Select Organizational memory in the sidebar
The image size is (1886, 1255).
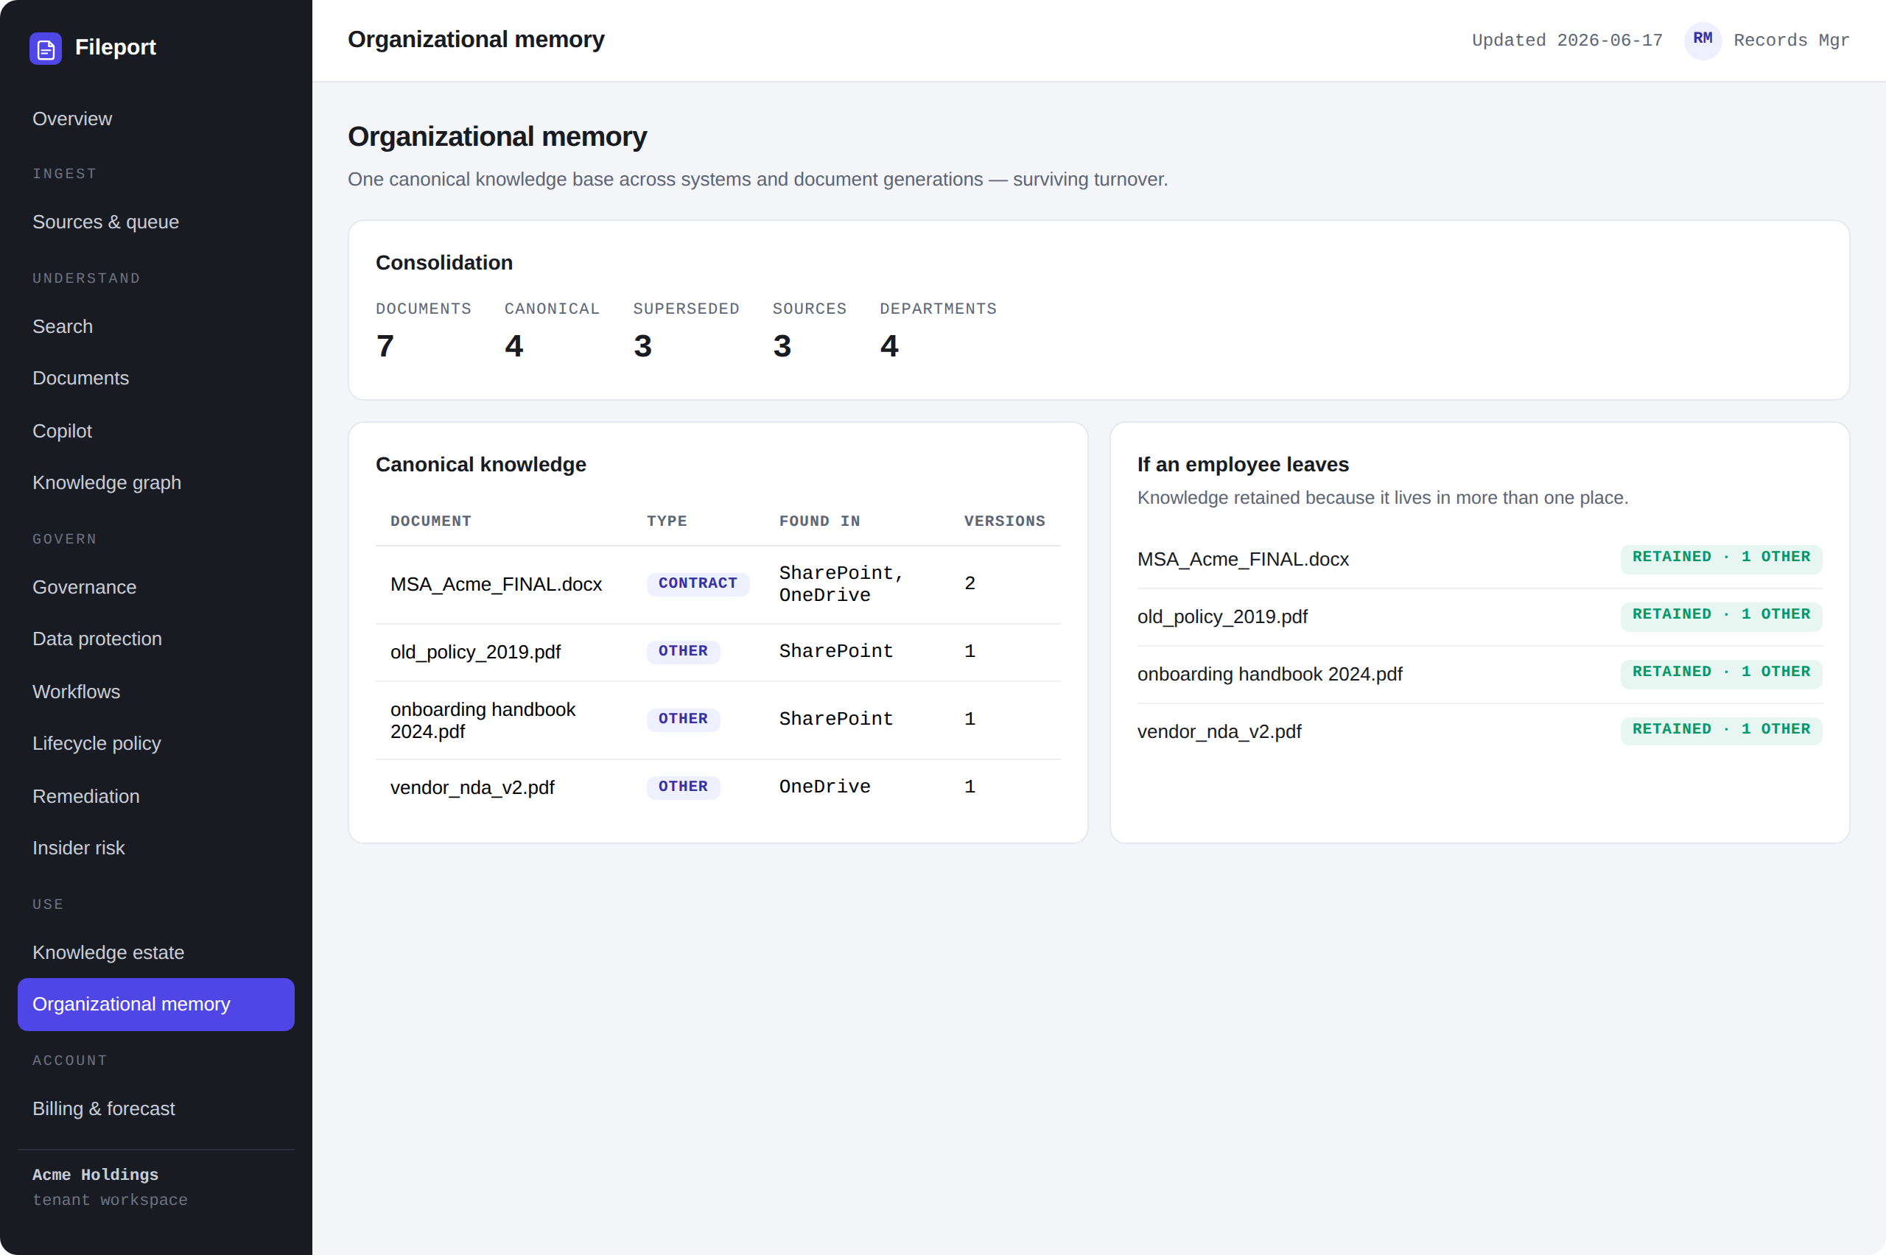click(156, 1005)
